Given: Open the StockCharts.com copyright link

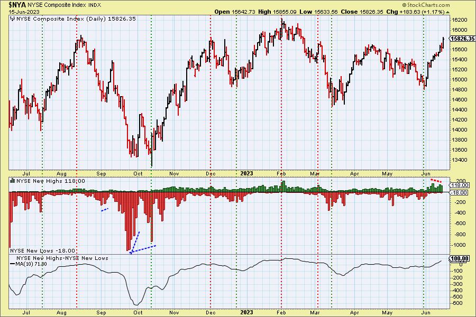Looking at the screenshot, I should tap(426, 5).
